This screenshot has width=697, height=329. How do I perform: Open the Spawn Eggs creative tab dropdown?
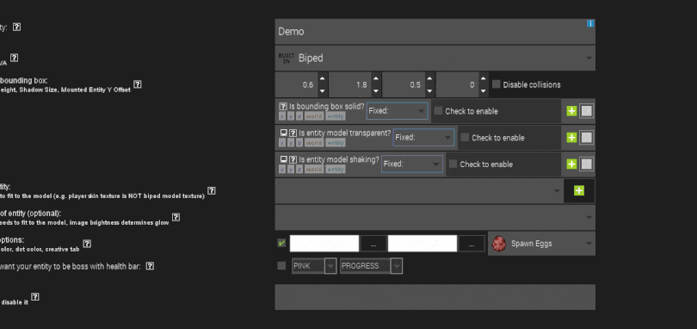(x=541, y=244)
